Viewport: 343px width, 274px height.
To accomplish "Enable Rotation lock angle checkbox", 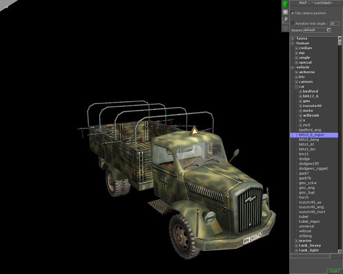I will pos(293,23).
